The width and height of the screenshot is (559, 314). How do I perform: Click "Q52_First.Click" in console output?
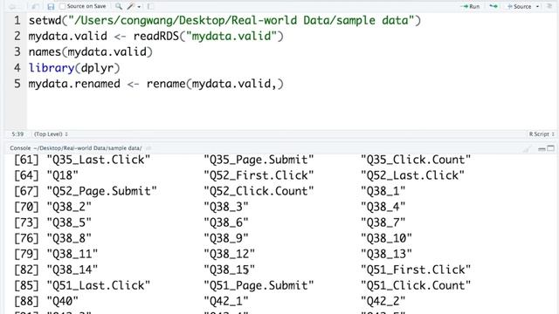tap(259, 175)
